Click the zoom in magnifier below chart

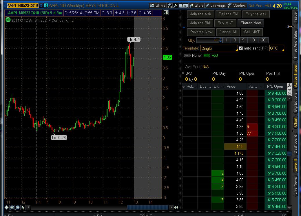tap(12, 207)
